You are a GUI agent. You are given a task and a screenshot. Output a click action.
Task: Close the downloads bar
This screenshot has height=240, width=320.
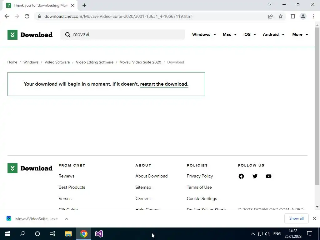314,218
